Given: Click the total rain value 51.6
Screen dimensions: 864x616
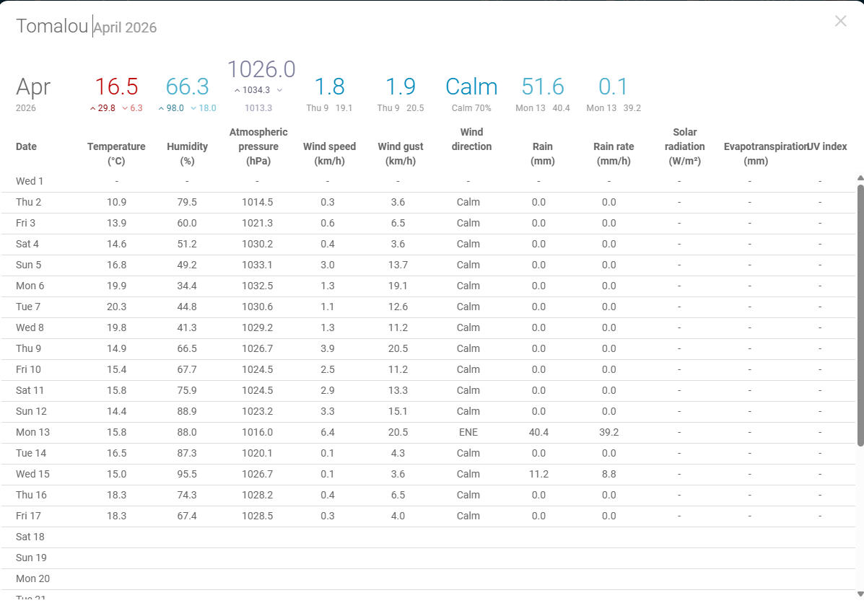Looking at the screenshot, I should [x=542, y=87].
